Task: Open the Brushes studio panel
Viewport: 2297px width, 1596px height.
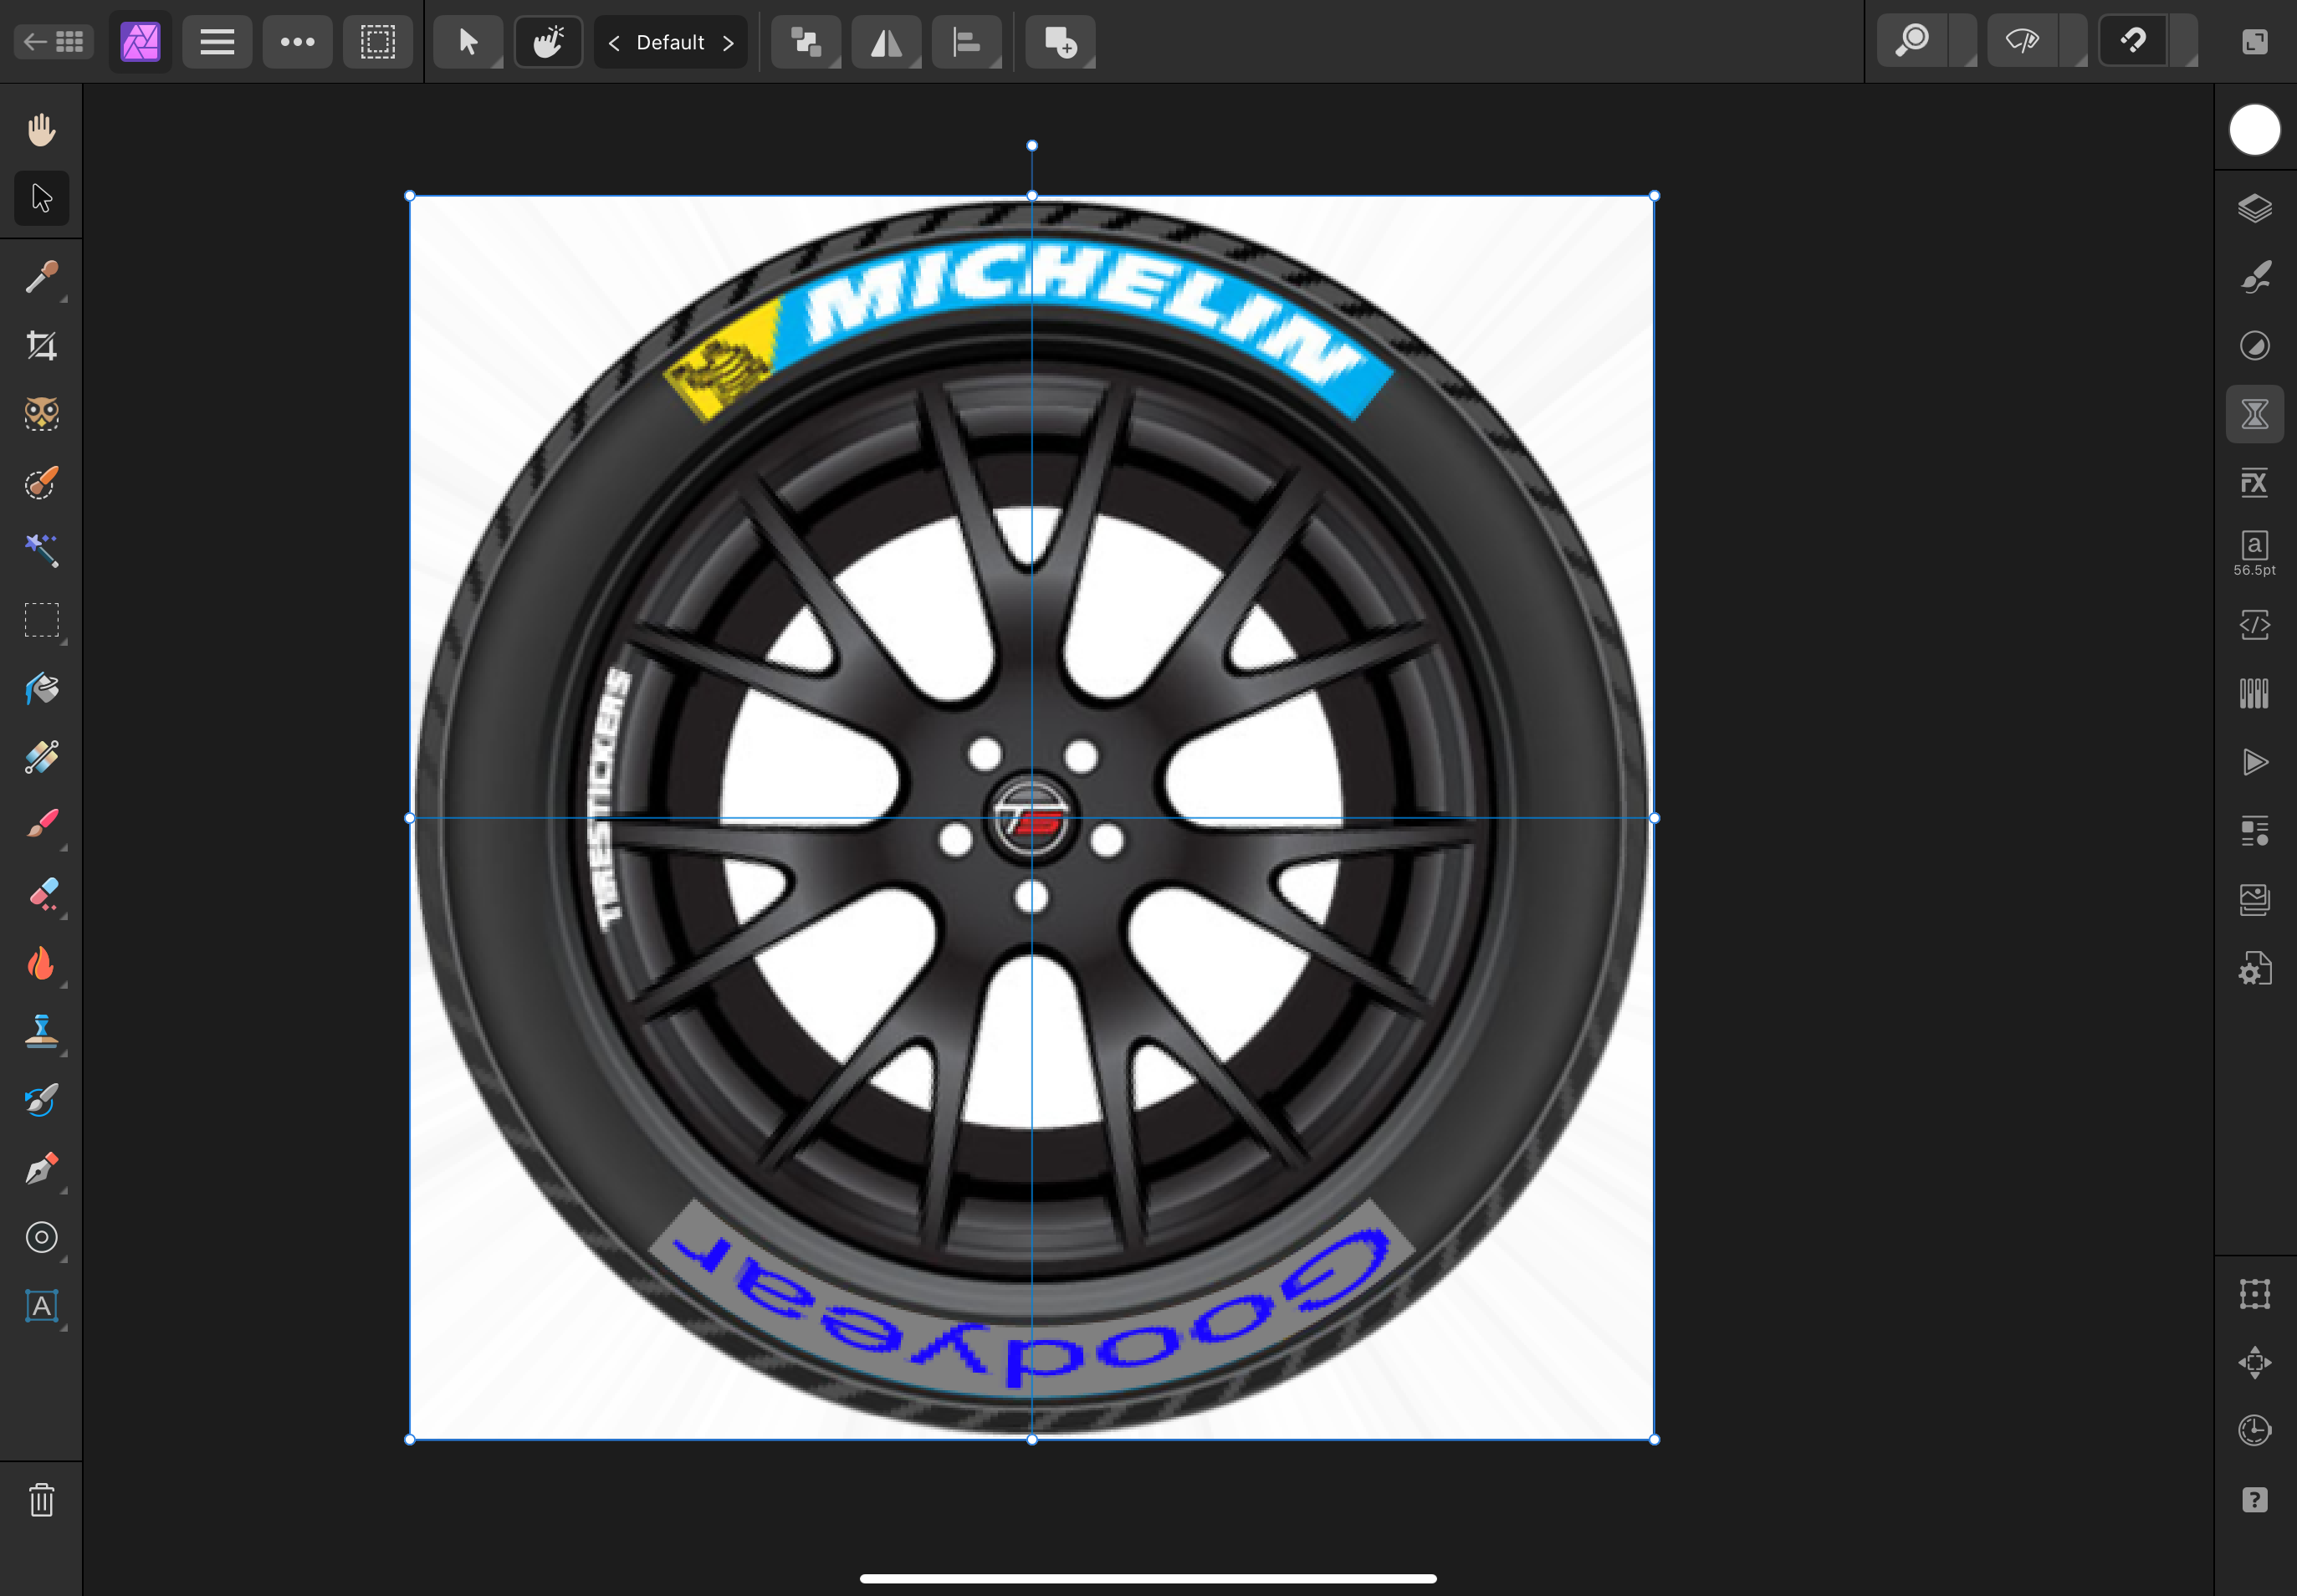Action: tap(2254, 277)
